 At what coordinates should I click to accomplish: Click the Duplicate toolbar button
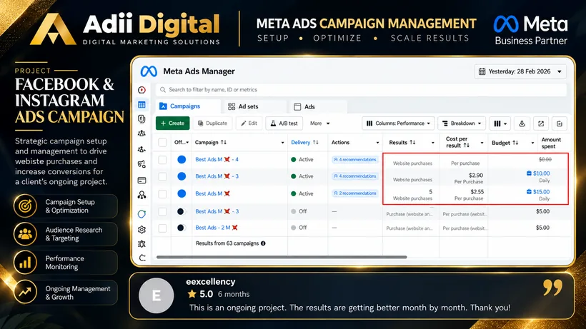[x=212, y=123]
